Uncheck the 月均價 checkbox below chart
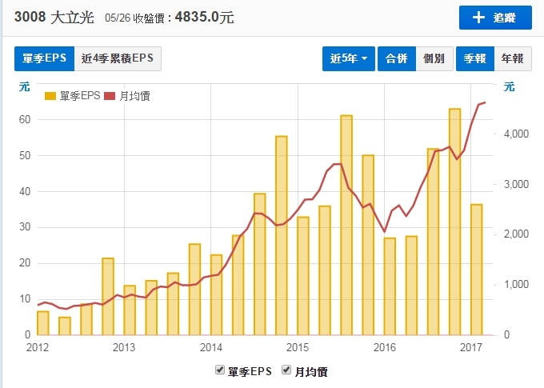 (286, 370)
